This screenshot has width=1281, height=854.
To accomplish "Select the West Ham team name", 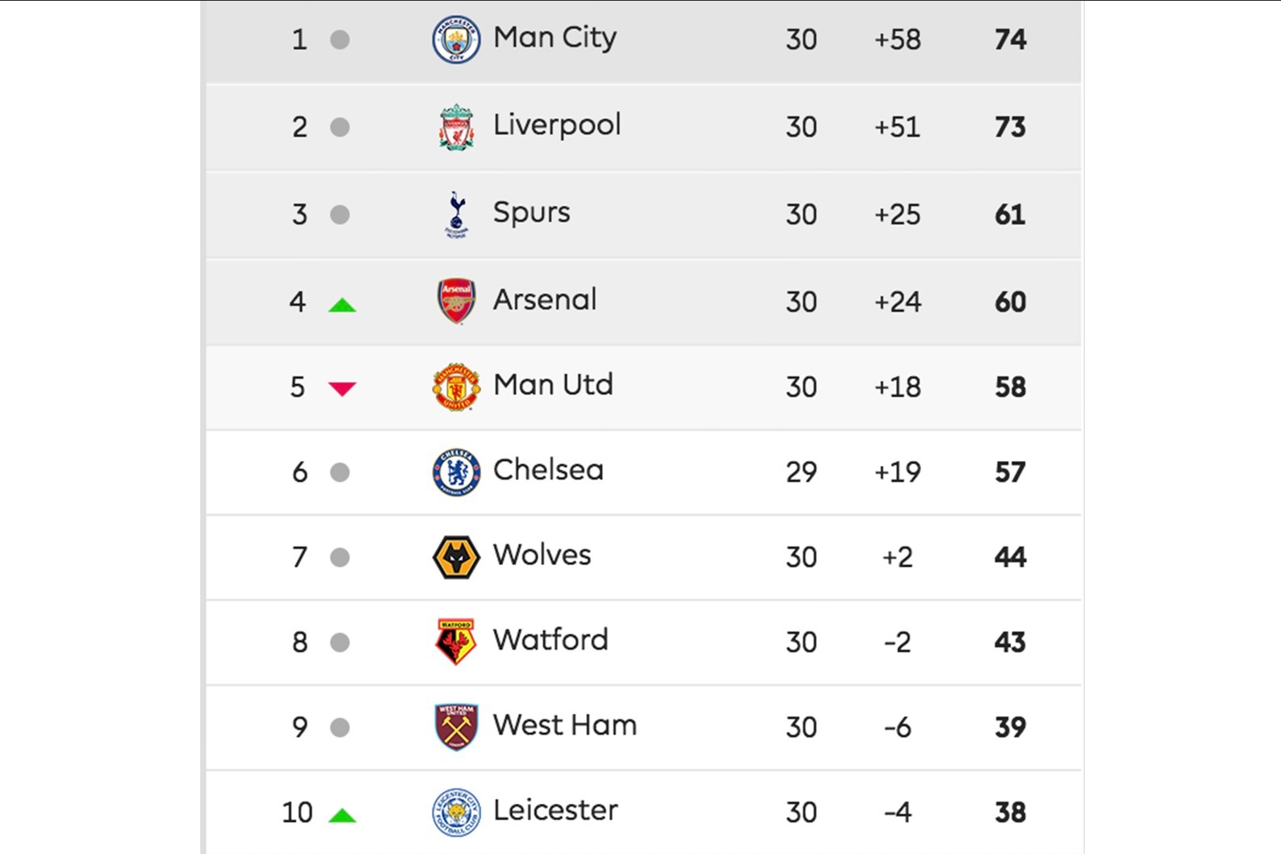I will click(564, 725).
